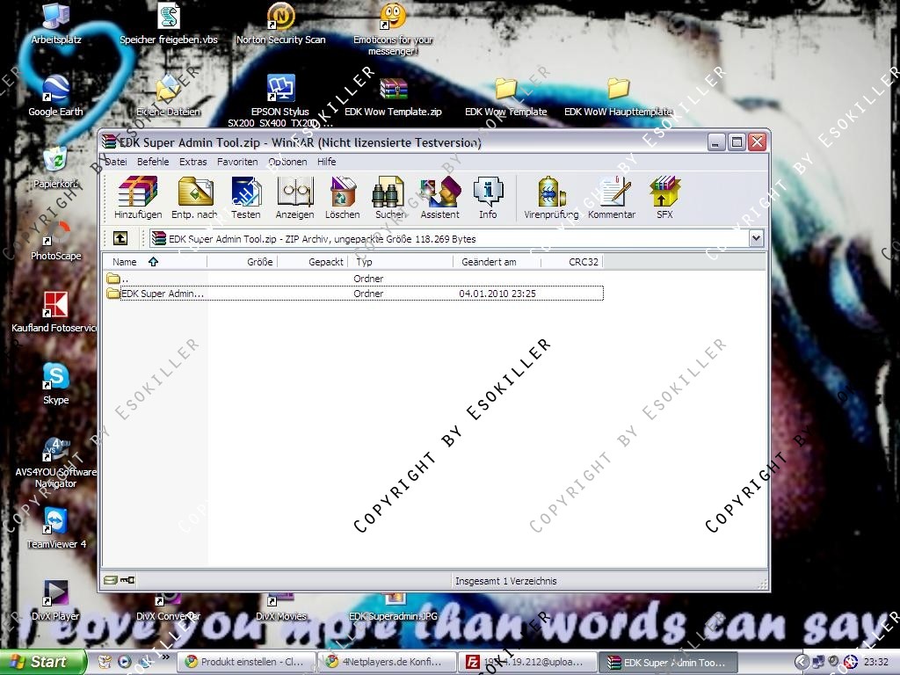Viewport: 900px width, 675px height.
Task: Run the Testen archive test
Action: [x=246, y=198]
